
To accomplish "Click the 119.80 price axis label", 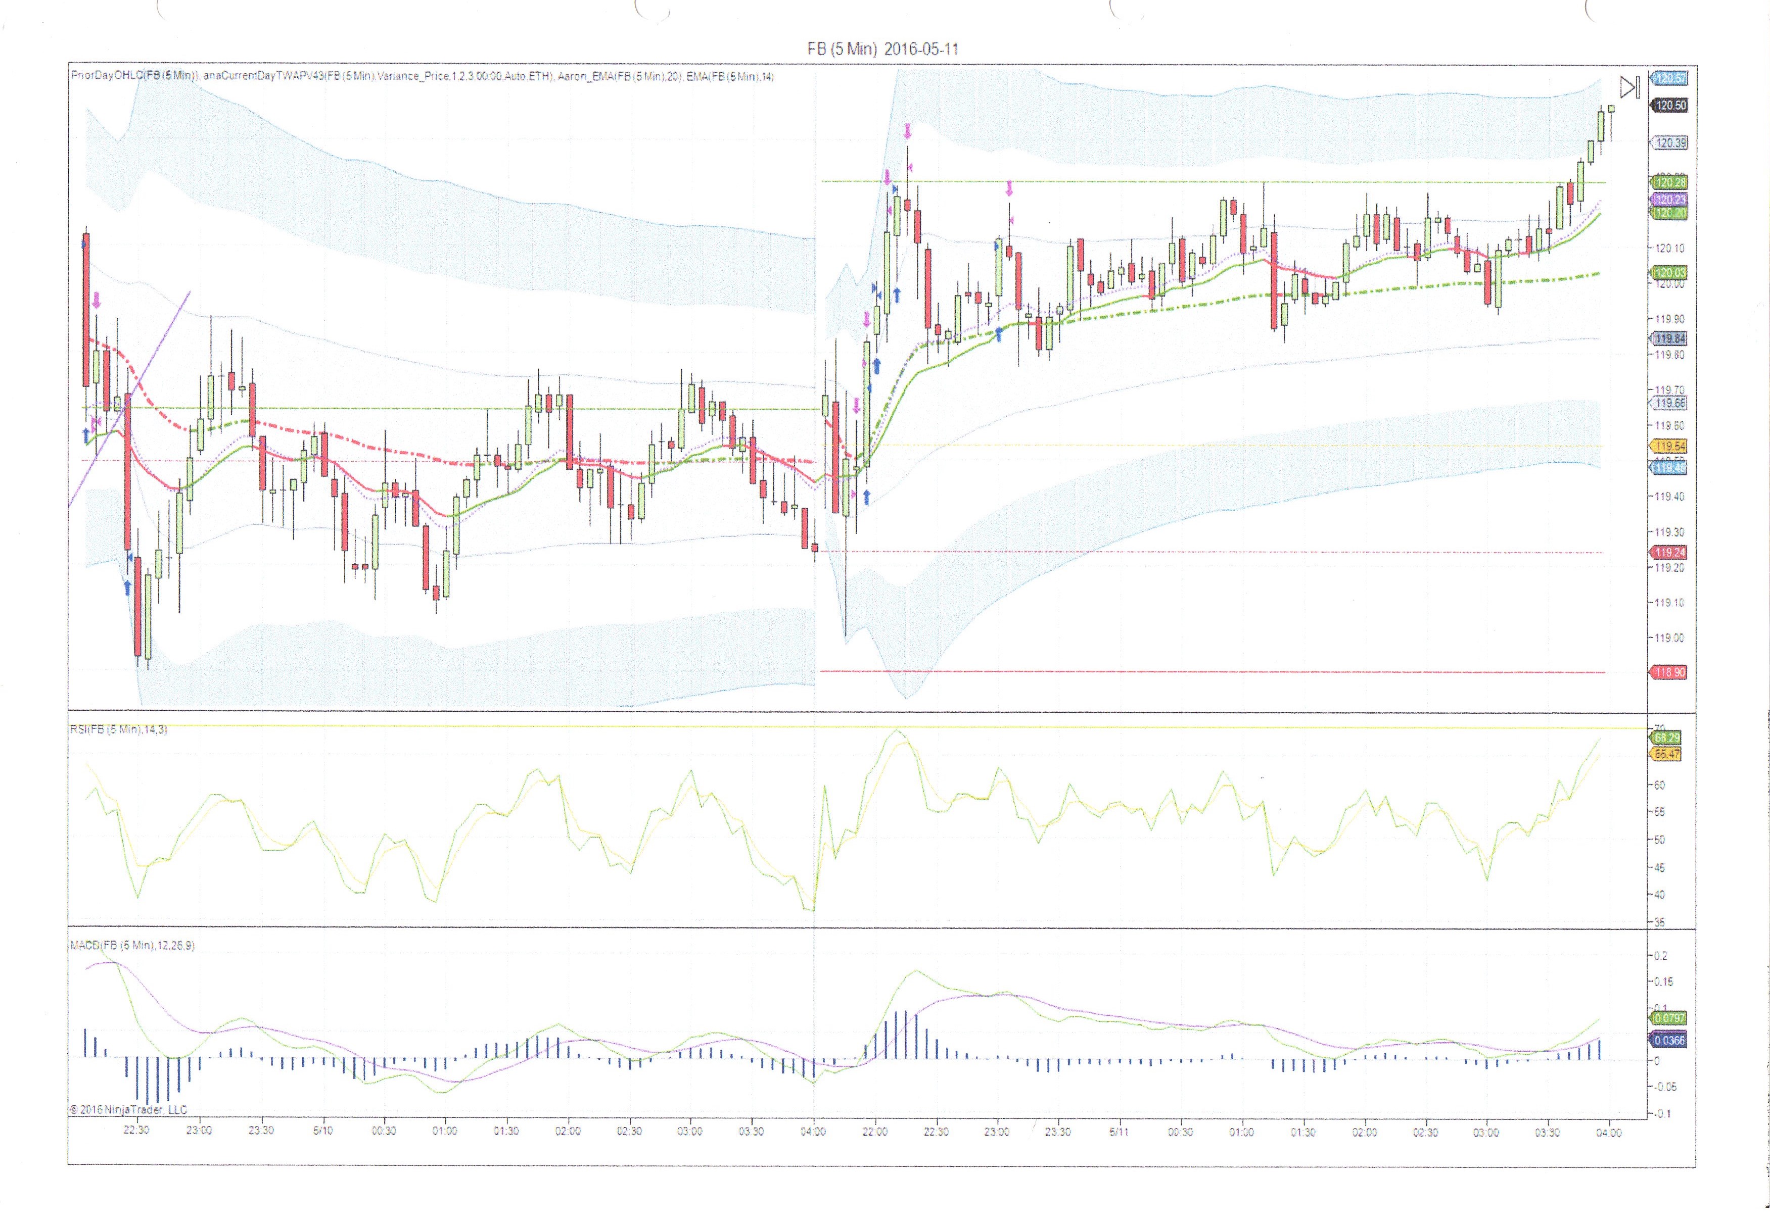I will (1670, 355).
